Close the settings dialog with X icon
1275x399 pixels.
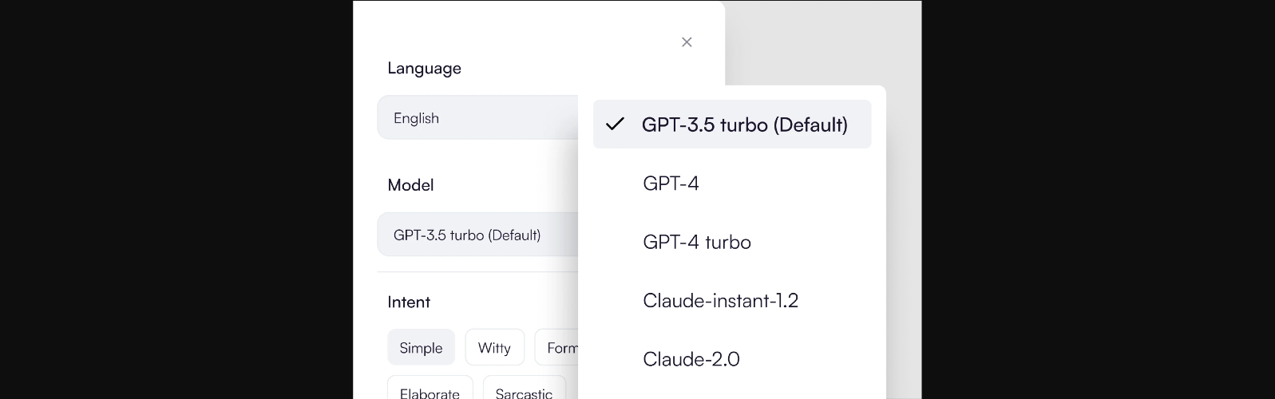(x=687, y=42)
